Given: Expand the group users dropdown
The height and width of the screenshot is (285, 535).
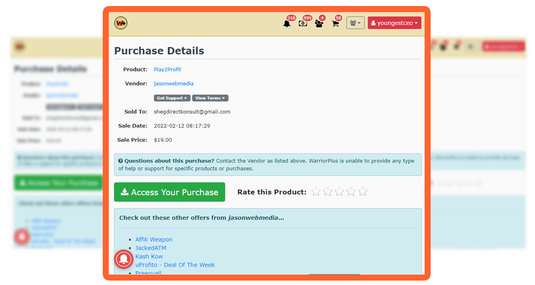Looking at the screenshot, I should click(355, 23).
